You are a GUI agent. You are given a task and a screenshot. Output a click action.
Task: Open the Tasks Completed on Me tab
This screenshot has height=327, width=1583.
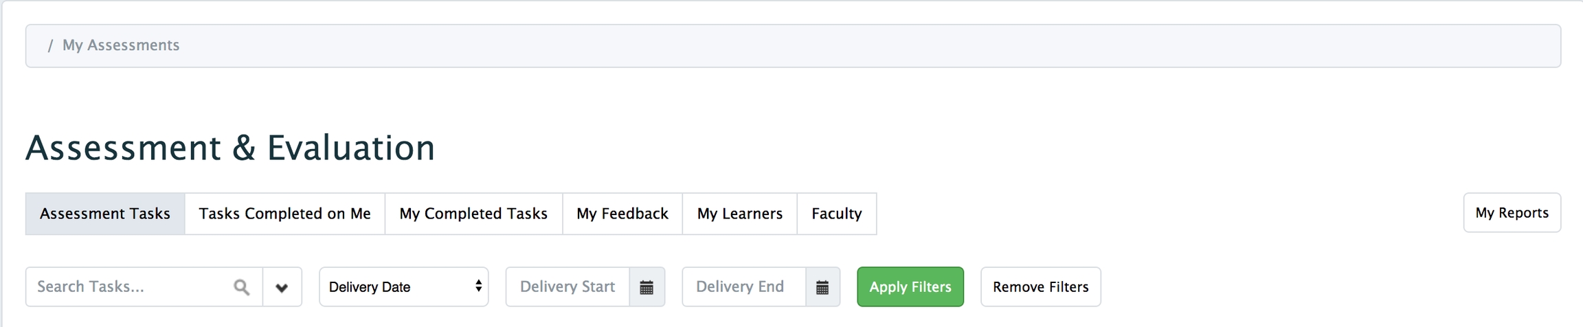pos(284,214)
